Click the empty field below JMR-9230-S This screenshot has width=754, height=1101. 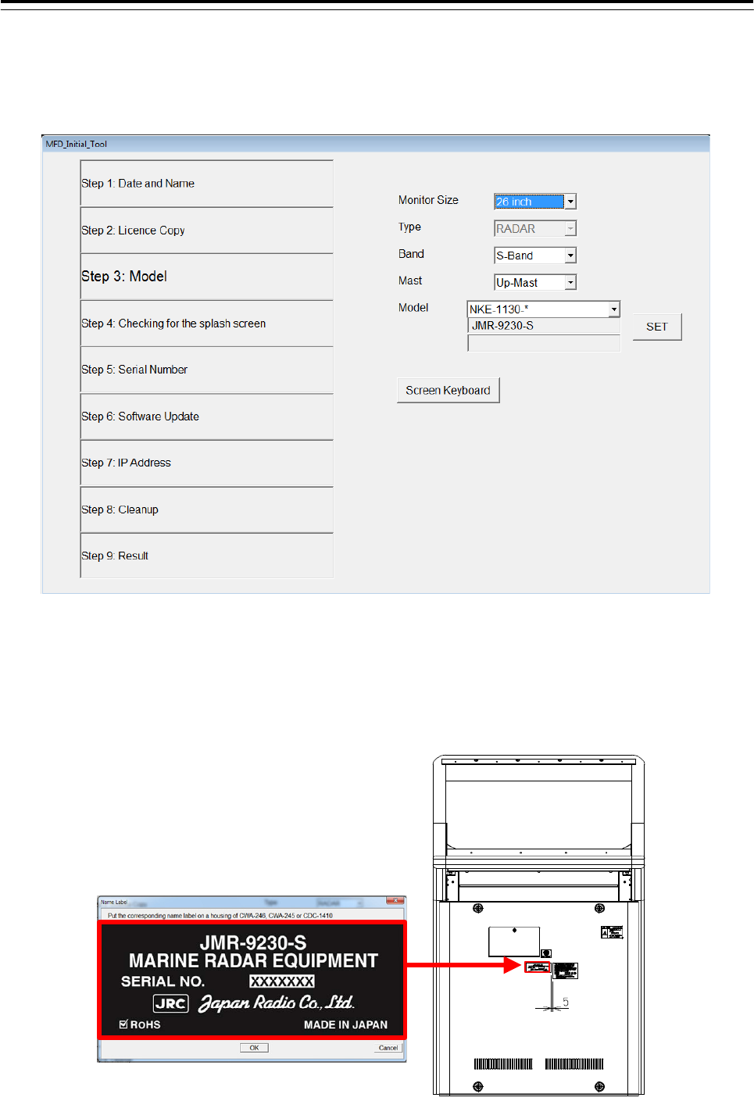coord(544,343)
